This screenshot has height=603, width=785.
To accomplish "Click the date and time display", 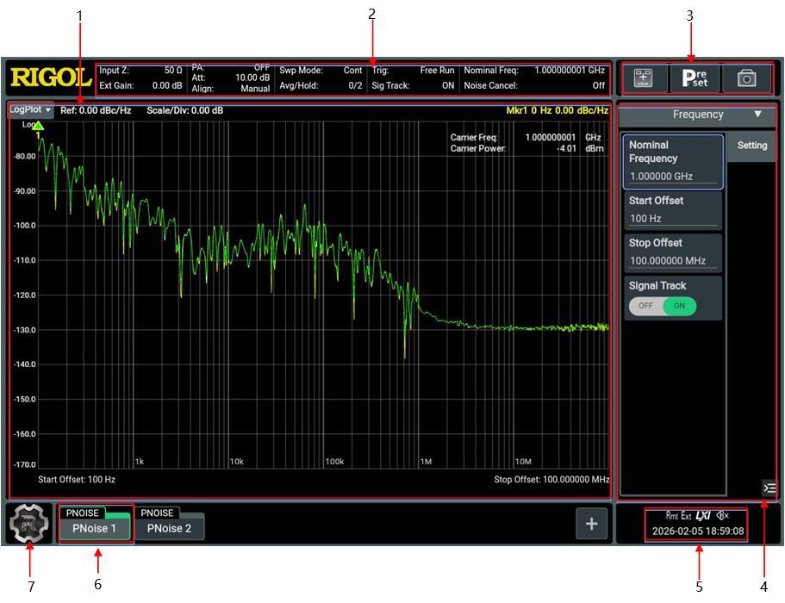I will click(x=697, y=531).
